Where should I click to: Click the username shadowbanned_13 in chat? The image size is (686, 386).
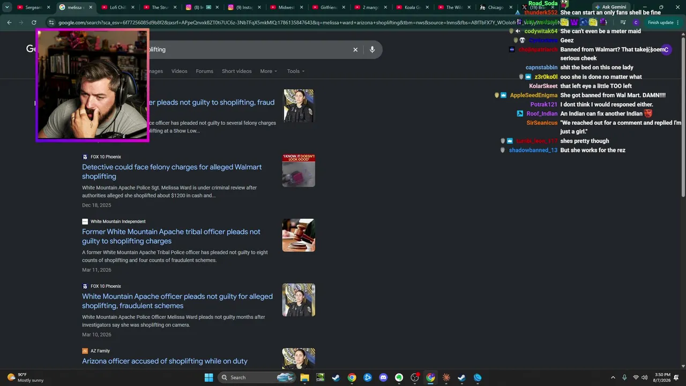[533, 151]
